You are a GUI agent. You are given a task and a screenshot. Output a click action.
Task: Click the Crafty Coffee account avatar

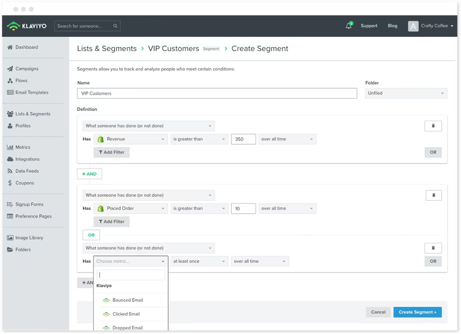pyautogui.click(x=413, y=26)
